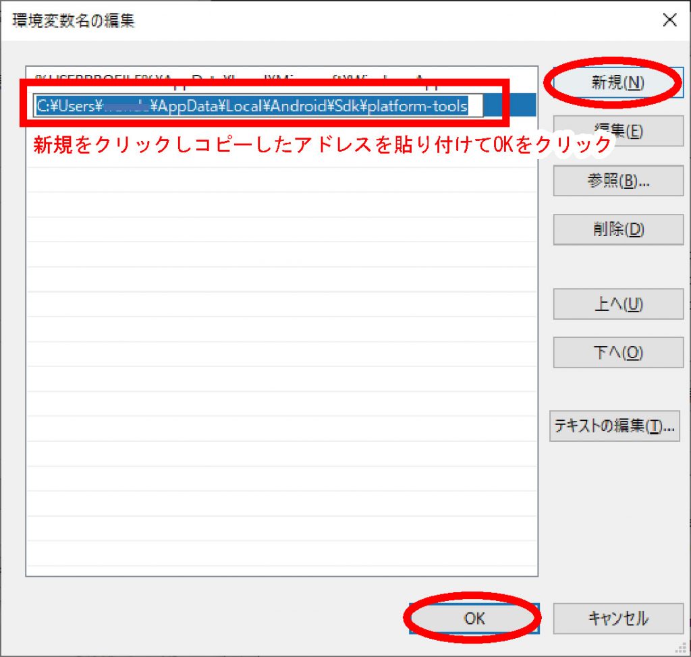Screen dimensions: 691x657
Task: Open テキストの編集(T)... text editor
Action: coord(614,426)
